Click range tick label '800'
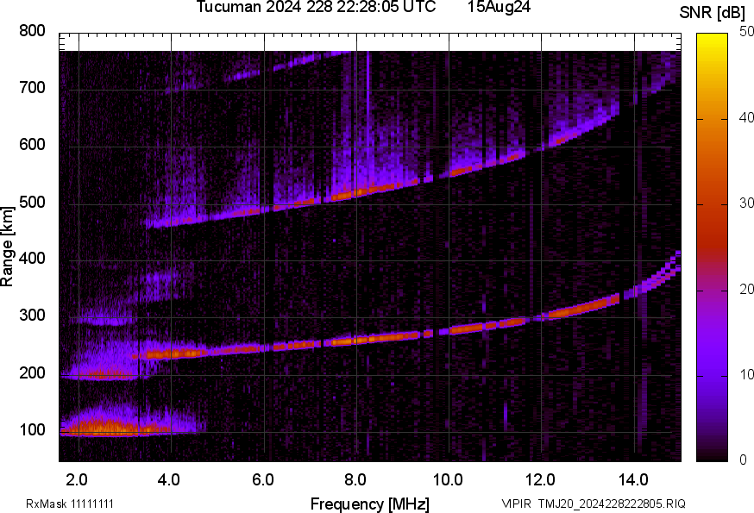Viewport: 754px width, 513px height. pos(32,31)
